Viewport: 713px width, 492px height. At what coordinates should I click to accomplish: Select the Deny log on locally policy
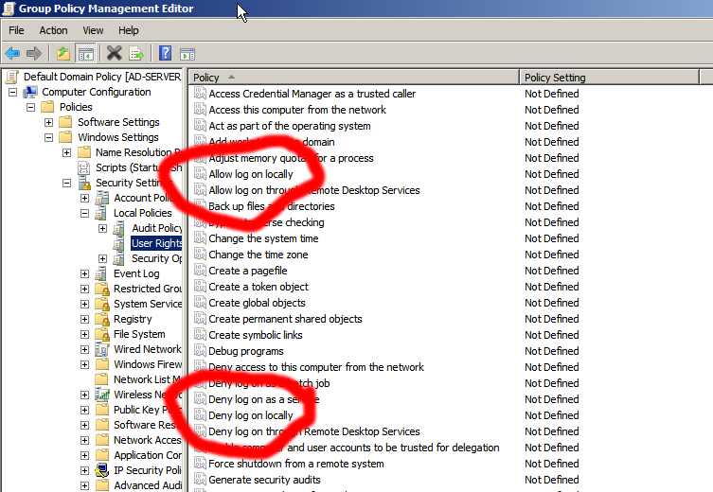pos(251,415)
